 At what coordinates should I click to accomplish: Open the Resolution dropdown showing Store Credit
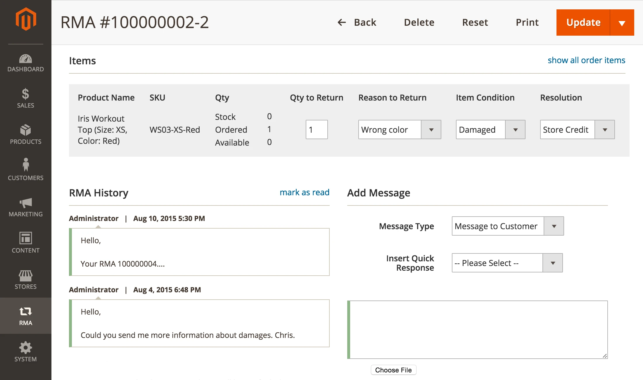click(605, 129)
